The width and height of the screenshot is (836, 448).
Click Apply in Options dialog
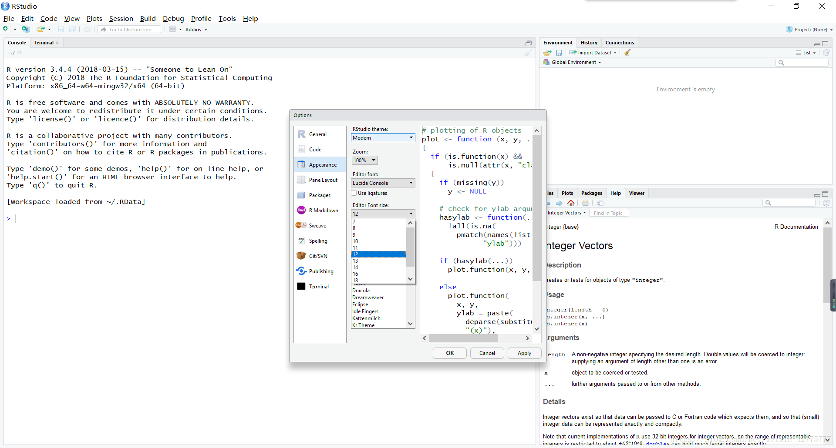click(524, 353)
